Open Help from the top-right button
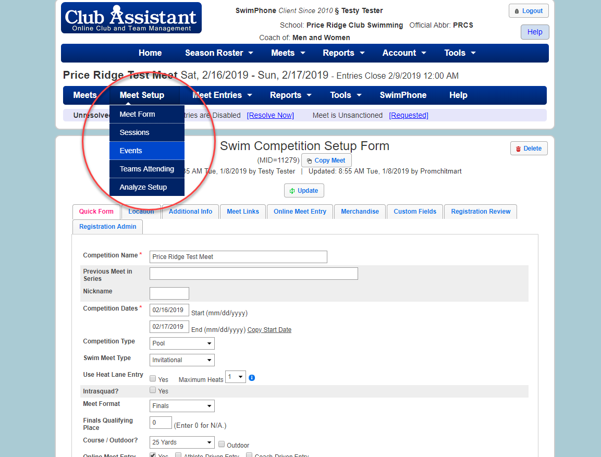This screenshot has width=601, height=457. click(x=535, y=32)
